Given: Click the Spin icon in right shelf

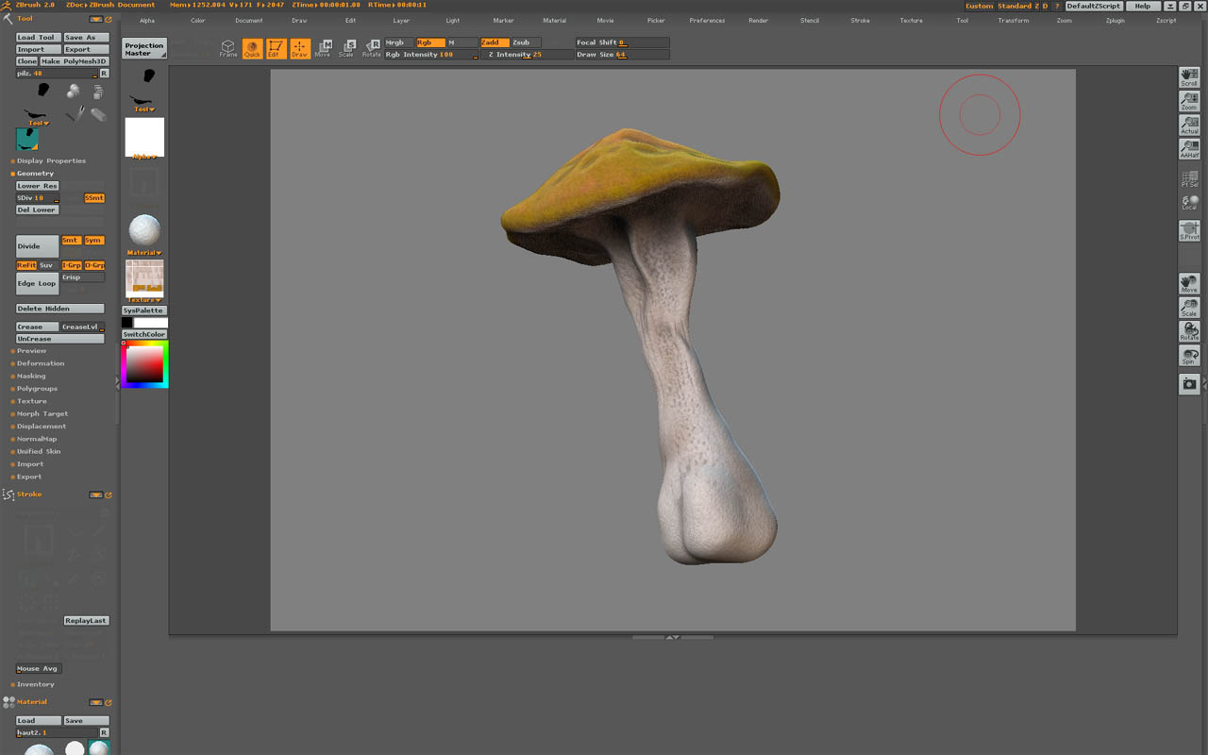Looking at the screenshot, I should [1189, 356].
